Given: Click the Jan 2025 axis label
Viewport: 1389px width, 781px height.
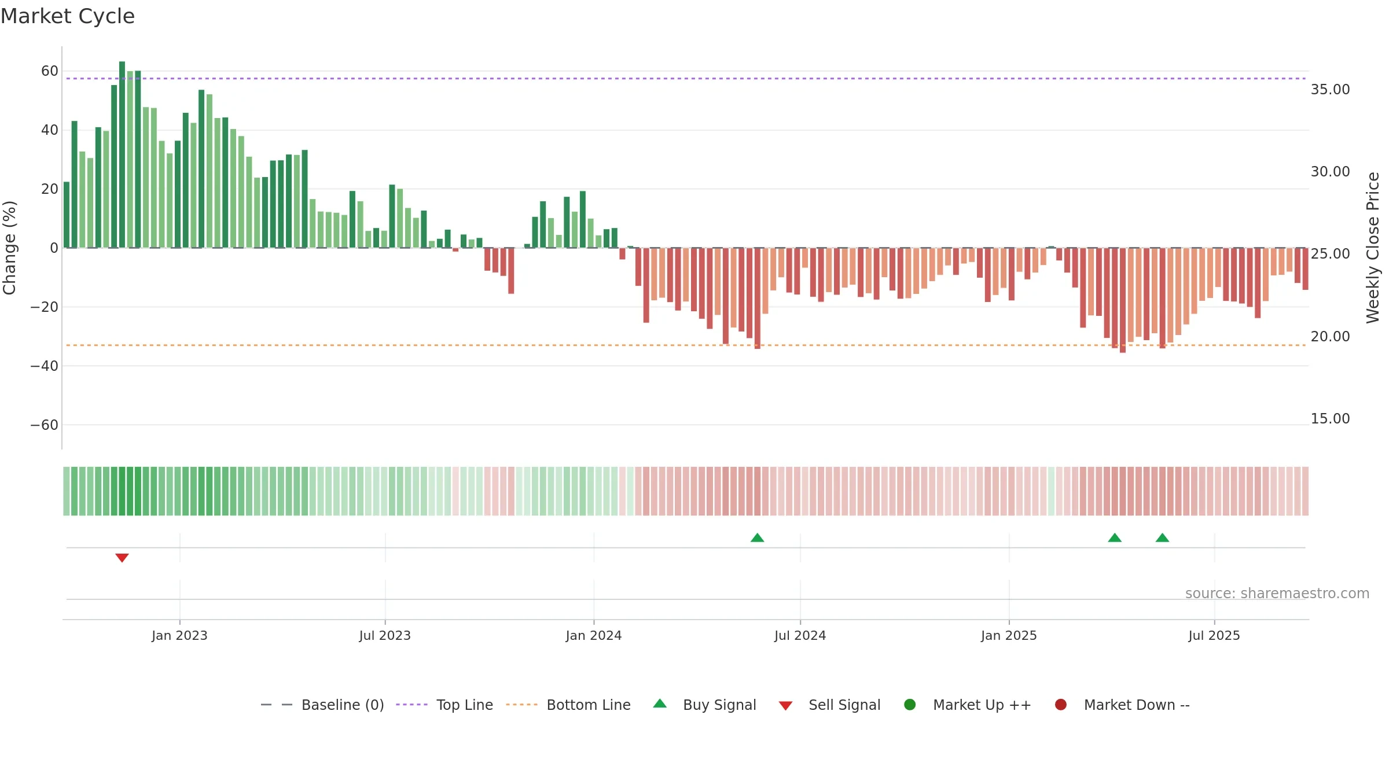Looking at the screenshot, I should click(1009, 635).
